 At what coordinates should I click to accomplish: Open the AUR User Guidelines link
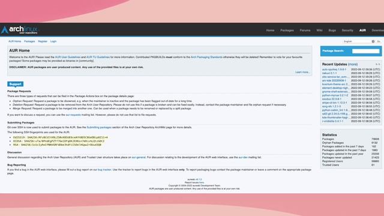(x=68, y=57)
